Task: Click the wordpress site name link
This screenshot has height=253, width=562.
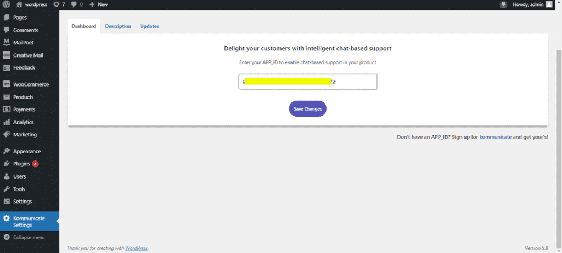Action: pos(36,4)
